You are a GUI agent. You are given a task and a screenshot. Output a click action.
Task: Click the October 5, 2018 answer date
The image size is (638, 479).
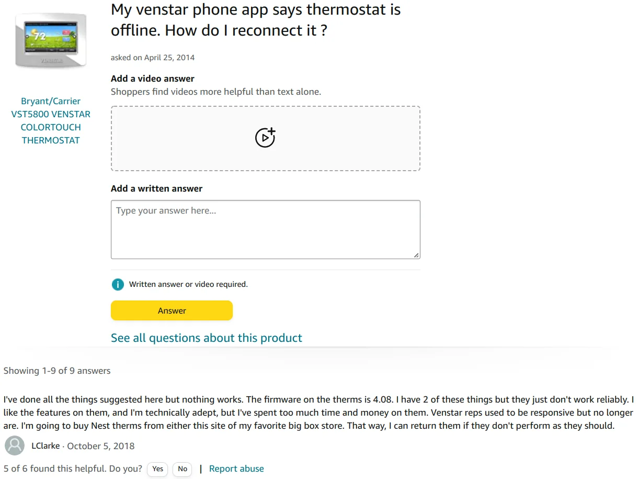(101, 445)
